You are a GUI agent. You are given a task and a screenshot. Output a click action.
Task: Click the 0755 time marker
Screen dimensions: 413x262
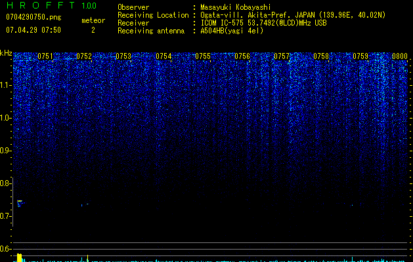(203, 56)
